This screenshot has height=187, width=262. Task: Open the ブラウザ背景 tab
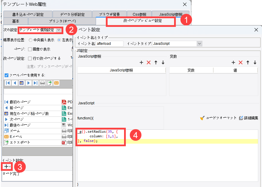[109, 14]
